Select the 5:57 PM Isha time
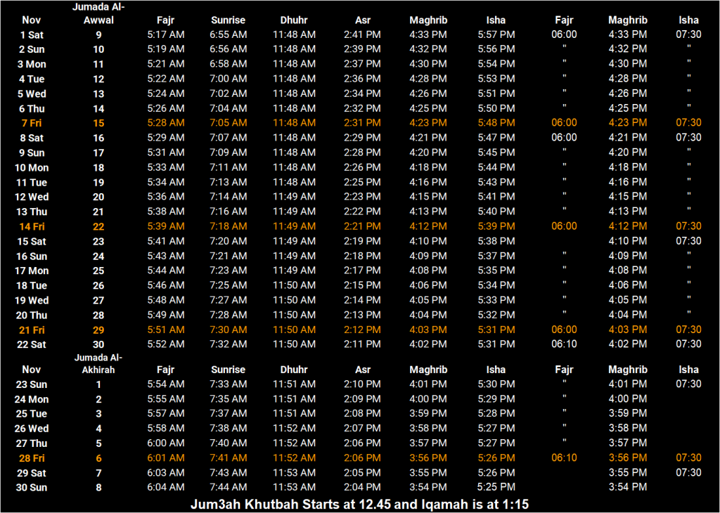 point(496,34)
